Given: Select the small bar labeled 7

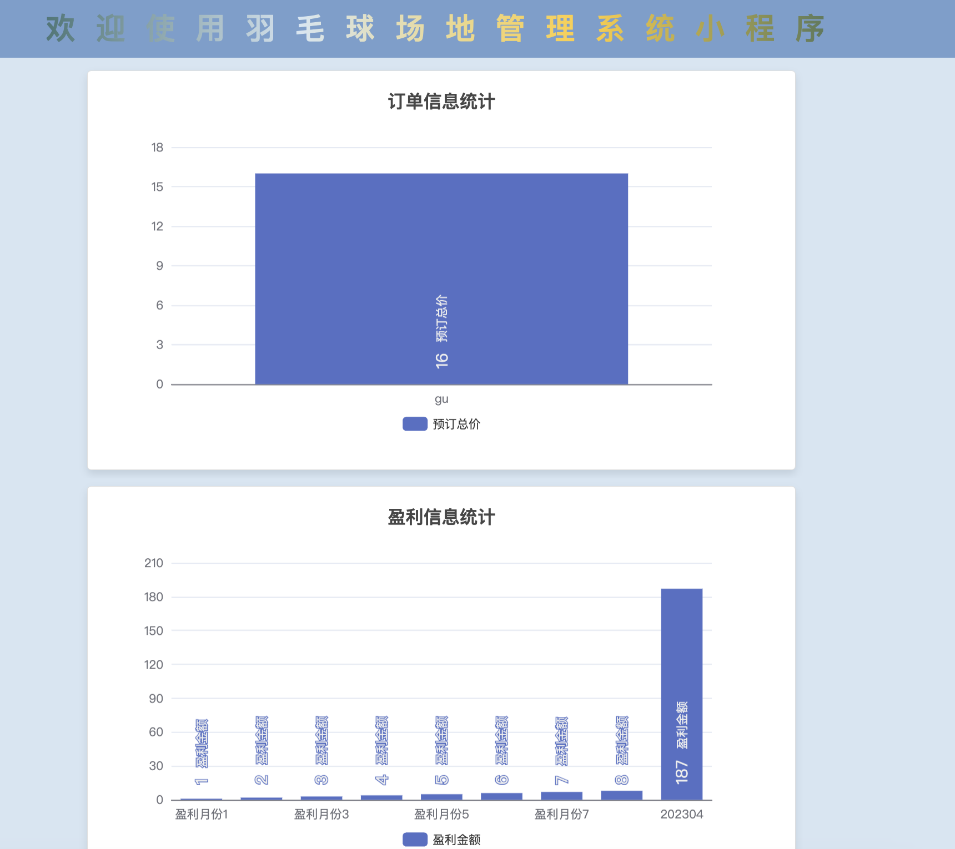Looking at the screenshot, I should (561, 796).
